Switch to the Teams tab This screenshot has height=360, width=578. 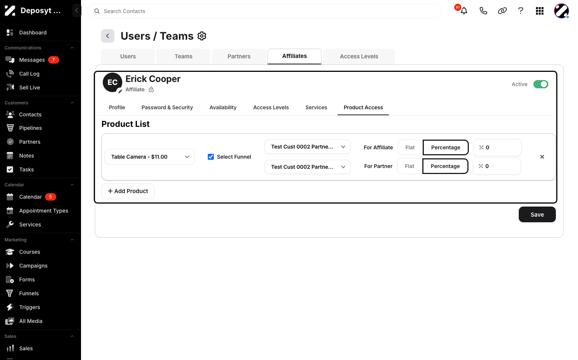(x=183, y=57)
